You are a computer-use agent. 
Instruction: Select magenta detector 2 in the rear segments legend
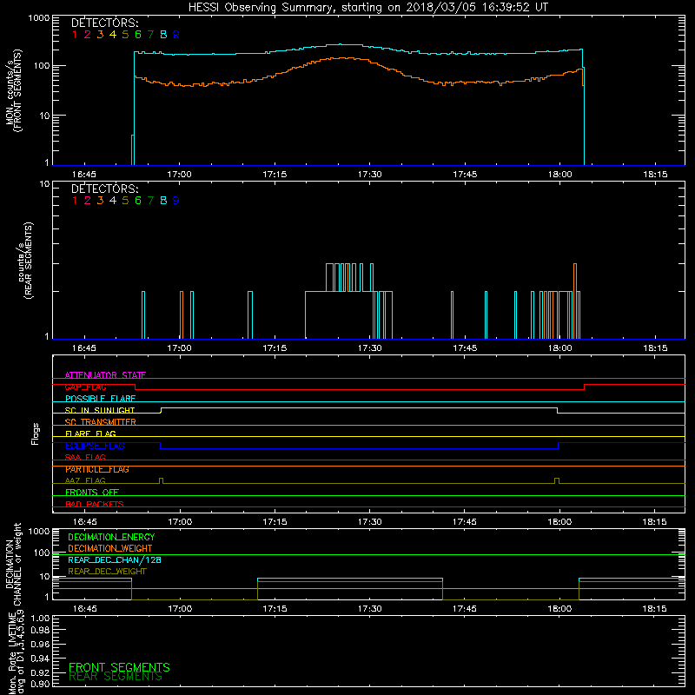pyautogui.click(x=88, y=201)
